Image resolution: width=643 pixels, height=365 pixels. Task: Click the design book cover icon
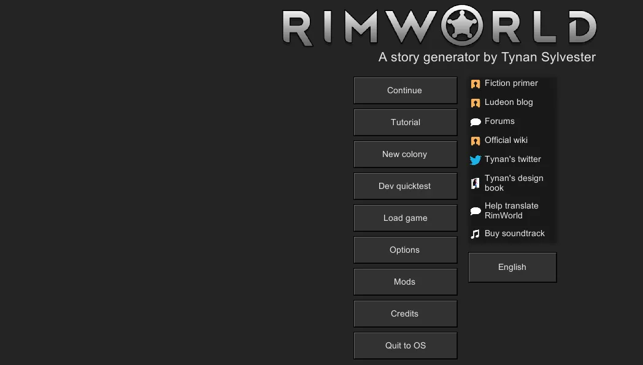tap(475, 183)
